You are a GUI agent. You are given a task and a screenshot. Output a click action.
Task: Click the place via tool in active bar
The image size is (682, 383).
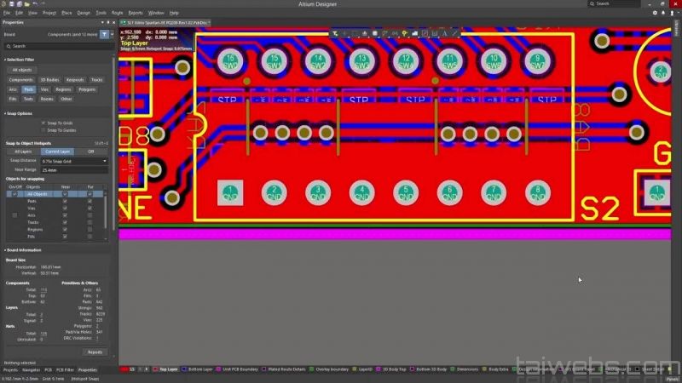tap(405, 34)
